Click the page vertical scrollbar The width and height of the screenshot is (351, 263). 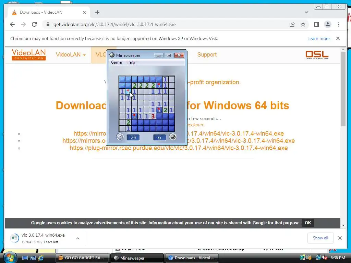click(x=343, y=89)
